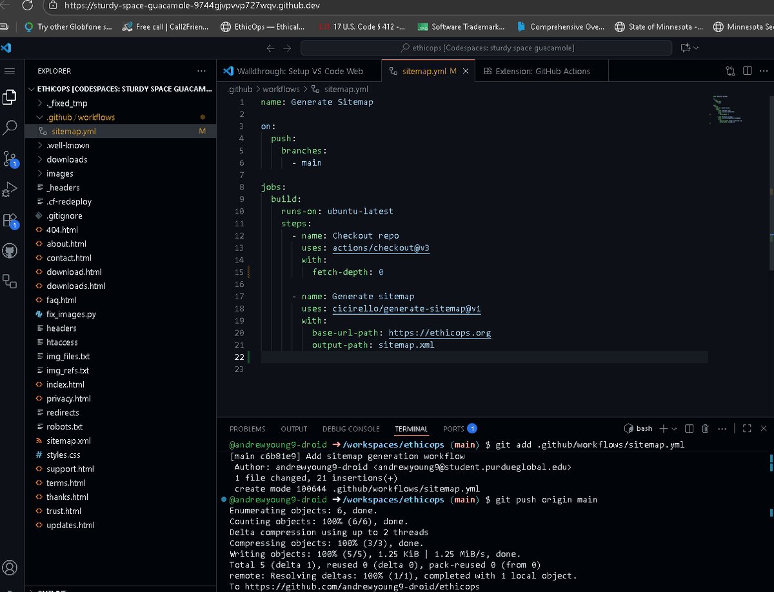Click the workflows breadcrumb segment
This screenshot has height=592, width=774.
point(281,90)
